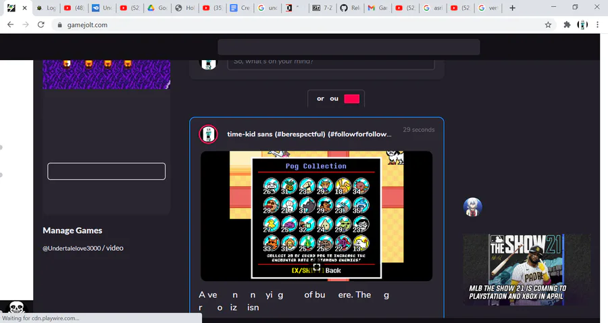View site info via the lock icon
The image size is (608, 323).
tap(59, 25)
